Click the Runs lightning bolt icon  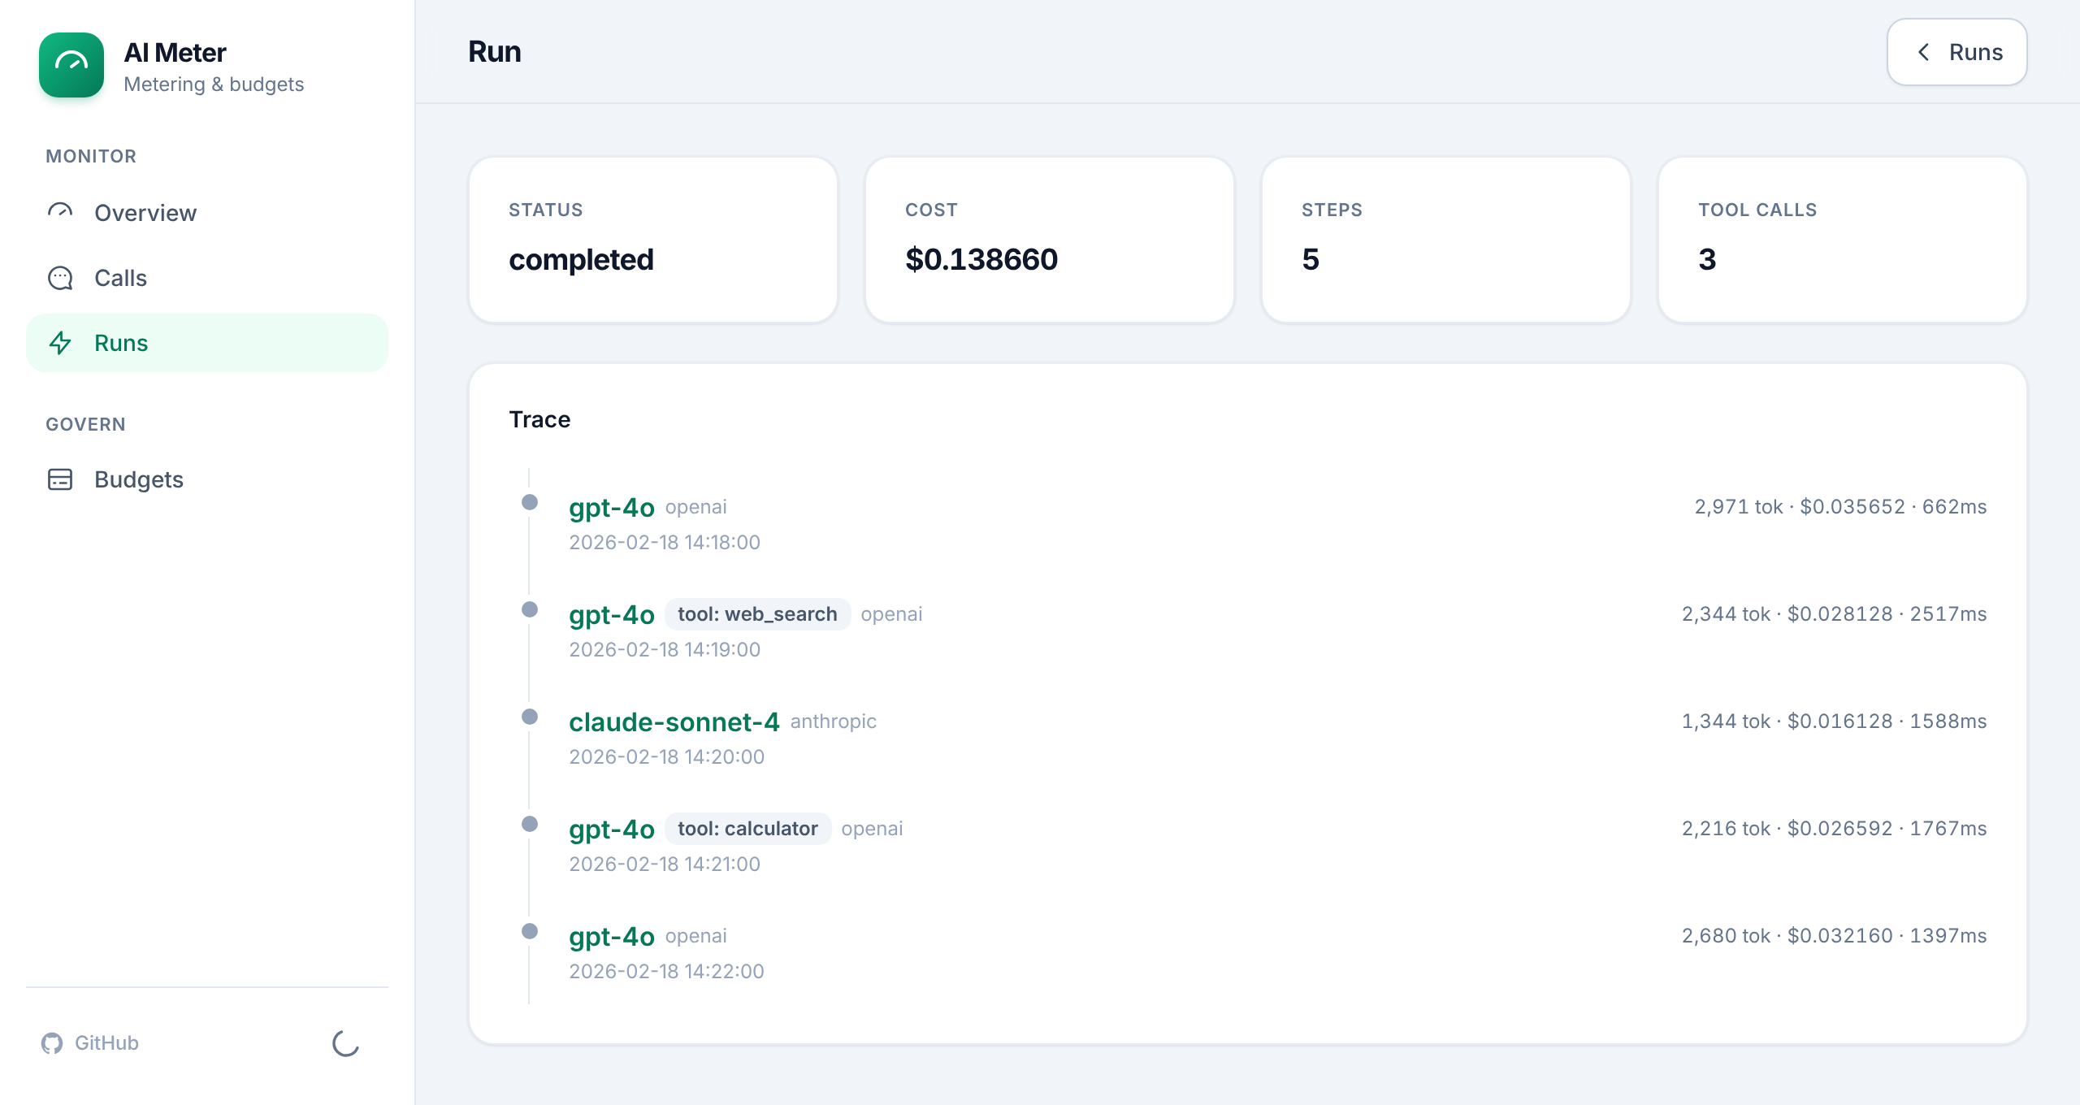coord(60,343)
